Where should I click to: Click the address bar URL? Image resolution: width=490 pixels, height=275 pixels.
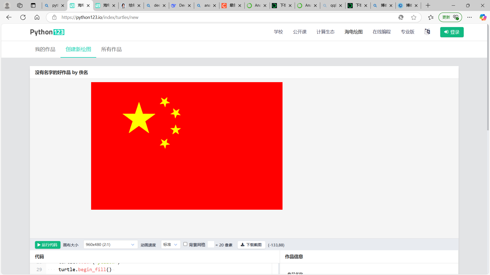[x=100, y=17]
